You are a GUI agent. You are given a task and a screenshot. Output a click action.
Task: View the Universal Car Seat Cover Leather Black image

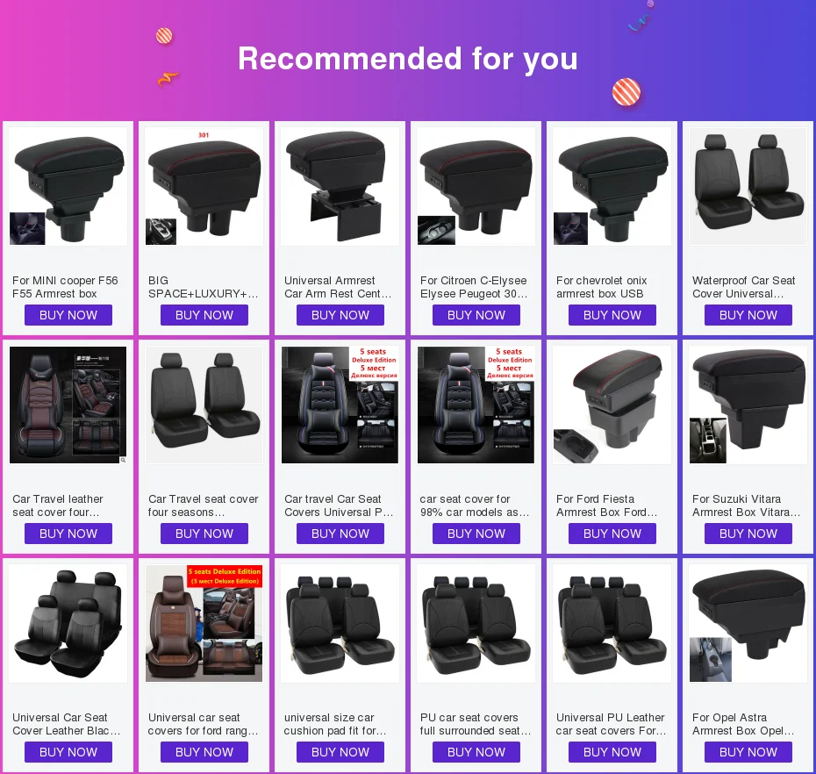[68, 624]
